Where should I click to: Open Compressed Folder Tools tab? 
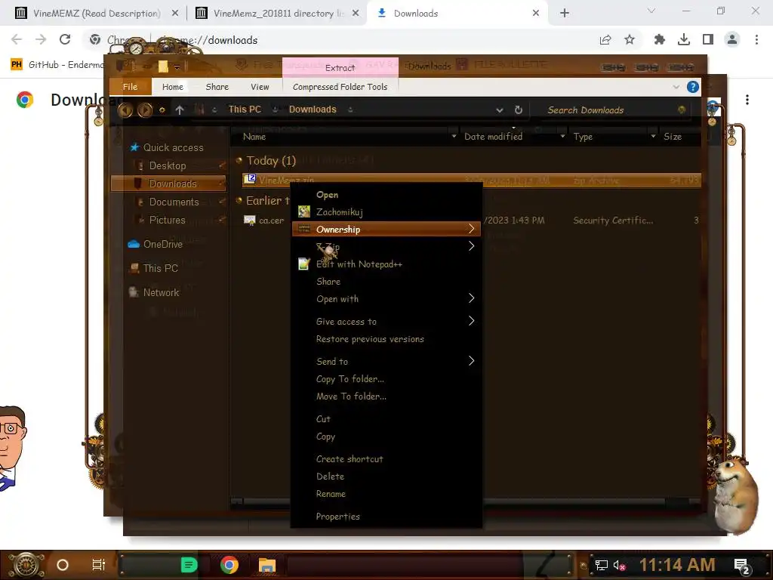pyautogui.click(x=340, y=87)
